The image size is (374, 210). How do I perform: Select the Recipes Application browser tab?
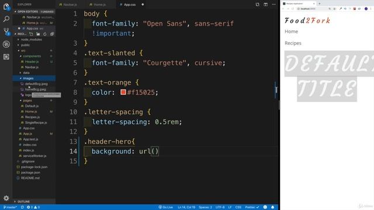click(298, 3)
